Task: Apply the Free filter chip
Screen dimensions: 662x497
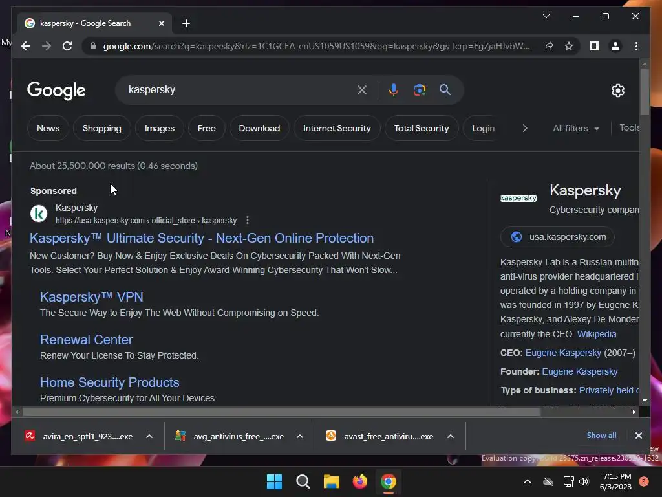Action: [206, 129]
